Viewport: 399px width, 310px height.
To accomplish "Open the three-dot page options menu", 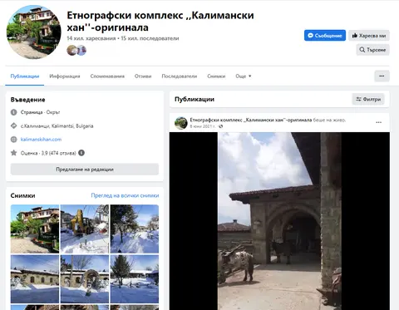I will point(382,76).
